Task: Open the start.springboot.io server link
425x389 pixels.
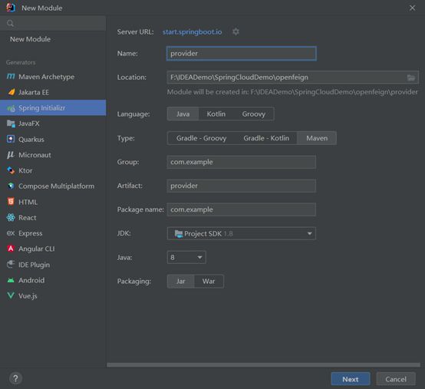Action: (x=192, y=32)
